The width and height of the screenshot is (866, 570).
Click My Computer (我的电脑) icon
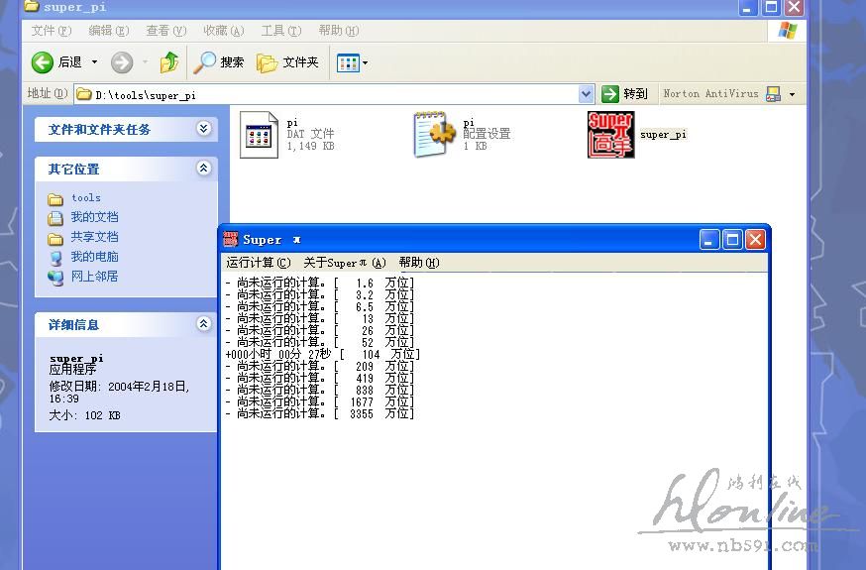click(x=55, y=258)
